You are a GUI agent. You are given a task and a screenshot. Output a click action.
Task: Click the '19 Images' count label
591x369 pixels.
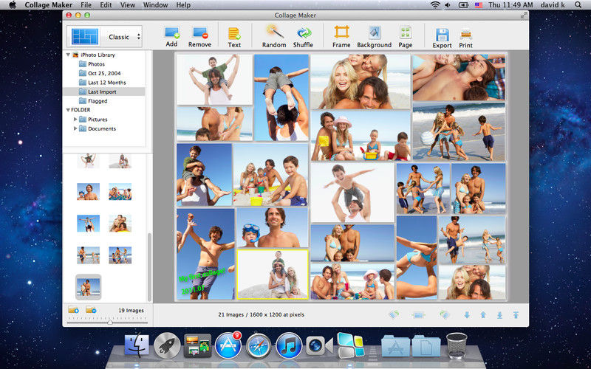click(131, 311)
